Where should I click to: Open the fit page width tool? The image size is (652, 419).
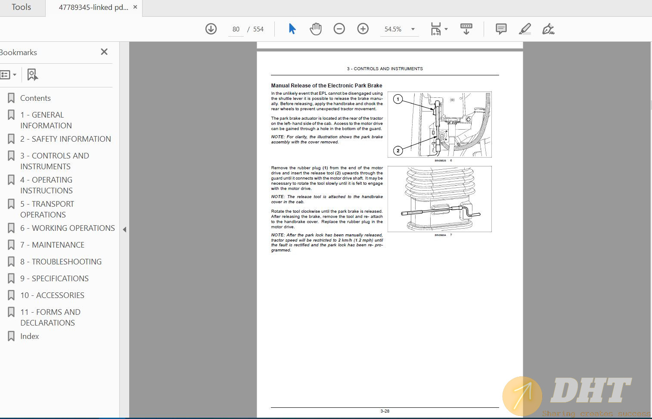click(x=436, y=29)
